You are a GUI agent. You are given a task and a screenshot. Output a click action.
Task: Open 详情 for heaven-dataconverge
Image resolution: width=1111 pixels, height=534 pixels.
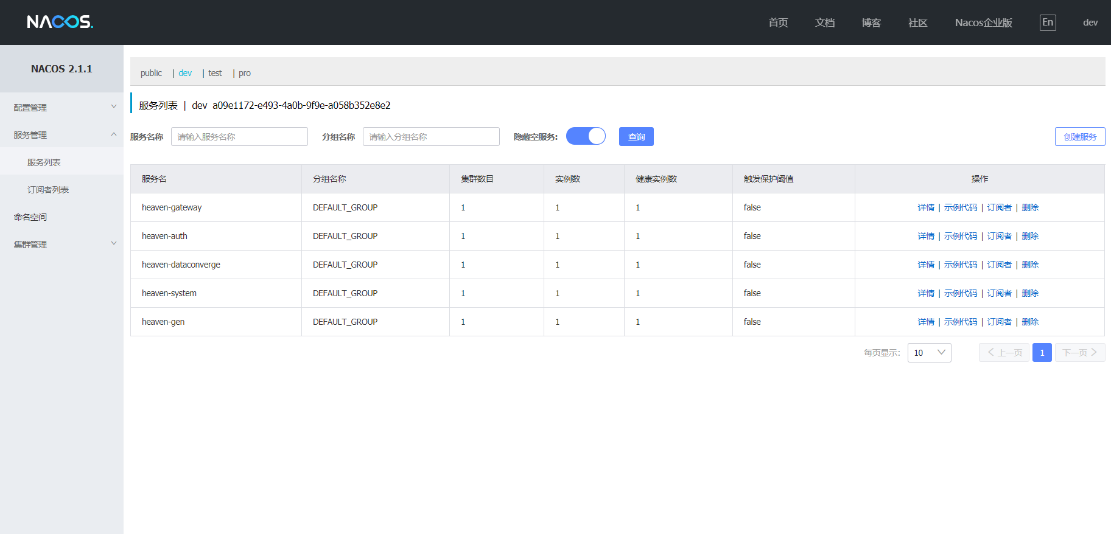pyautogui.click(x=926, y=265)
